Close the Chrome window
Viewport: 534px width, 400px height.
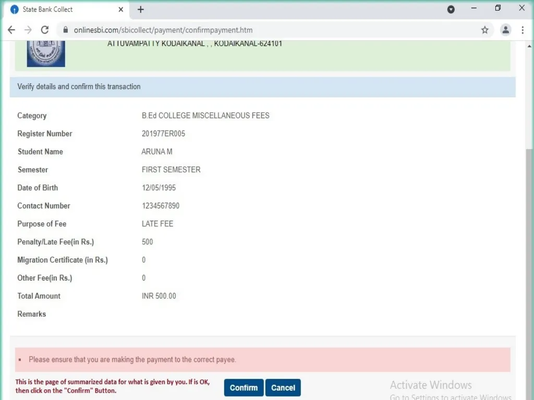pos(521,8)
